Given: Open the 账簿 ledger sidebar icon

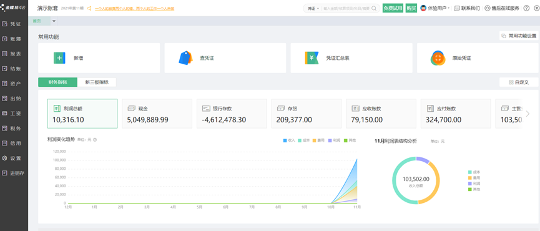Looking at the screenshot, I should [4, 39].
